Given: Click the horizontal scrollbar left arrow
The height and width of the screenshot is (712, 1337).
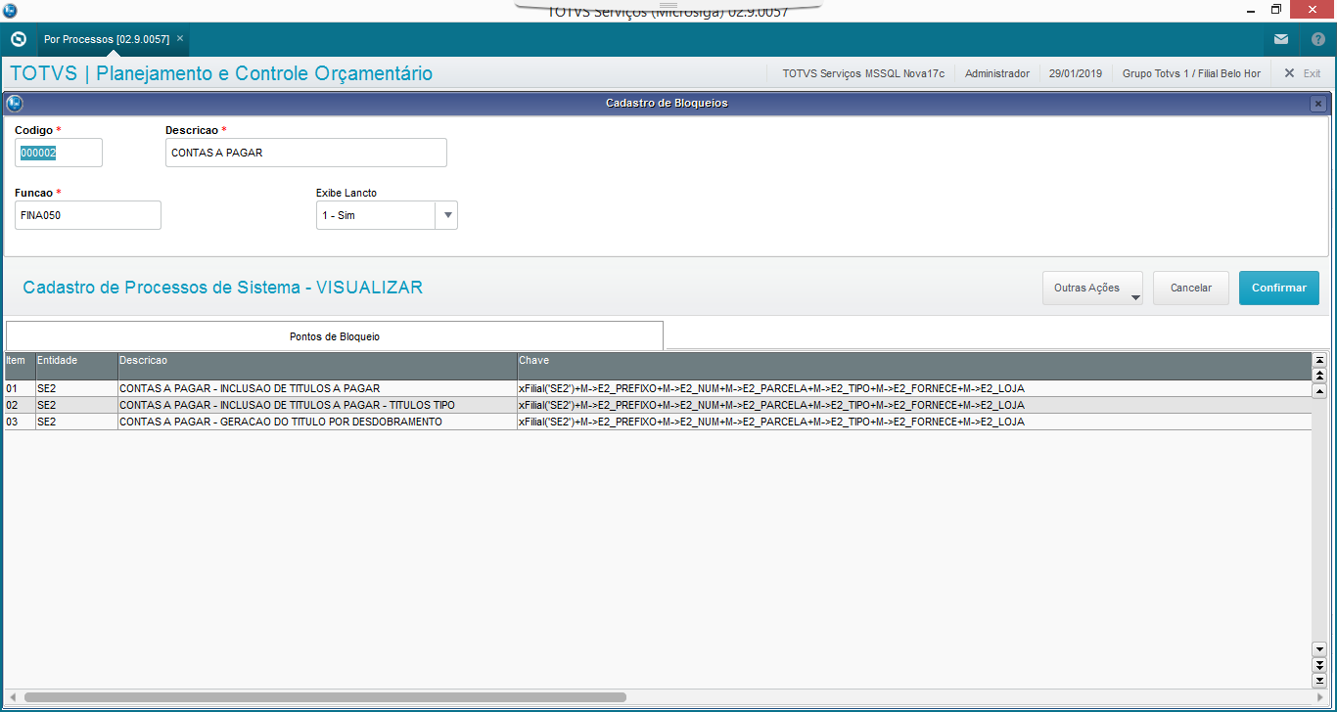Looking at the screenshot, I should [12, 697].
